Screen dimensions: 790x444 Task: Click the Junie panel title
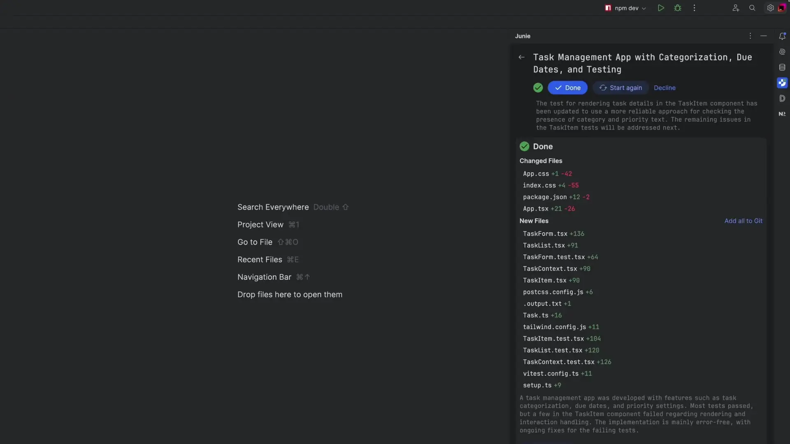pyautogui.click(x=523, y=36)
